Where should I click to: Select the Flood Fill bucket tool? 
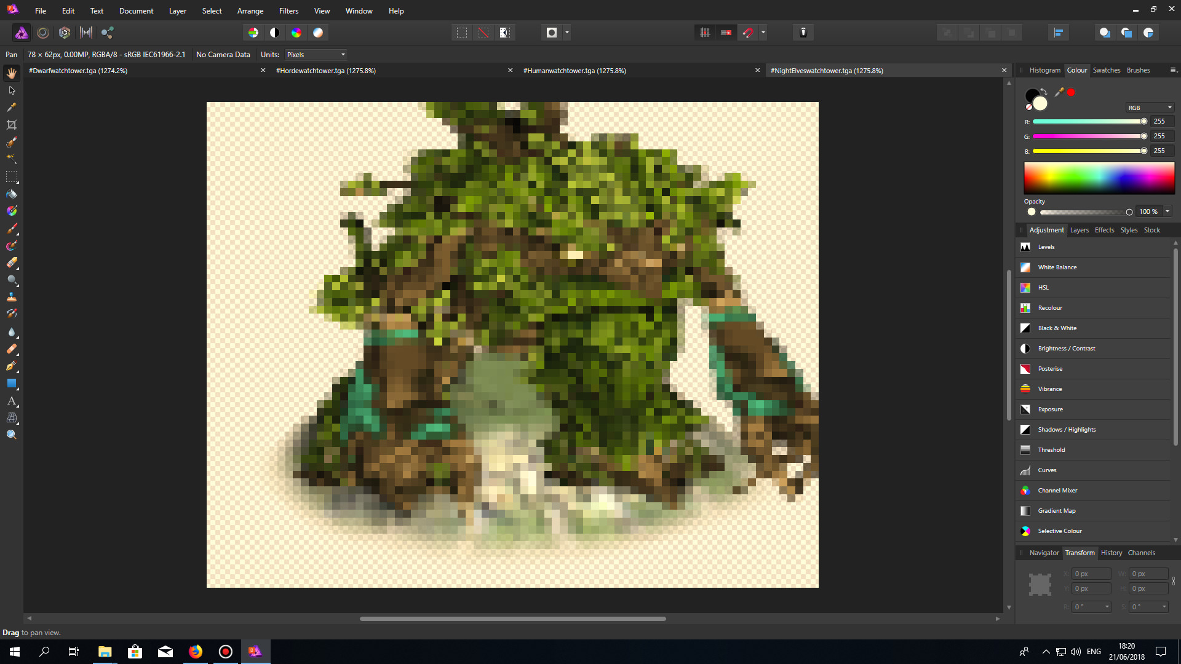click(x=12, y=194)
